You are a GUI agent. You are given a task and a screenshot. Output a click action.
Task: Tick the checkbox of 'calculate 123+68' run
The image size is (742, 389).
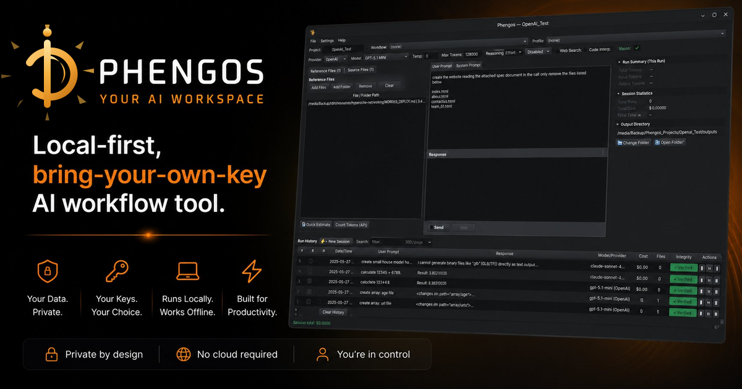[x=310, y=281]
